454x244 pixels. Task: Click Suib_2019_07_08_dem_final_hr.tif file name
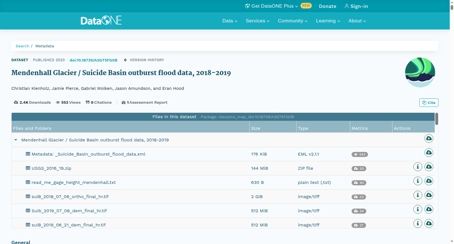[69, 211]
